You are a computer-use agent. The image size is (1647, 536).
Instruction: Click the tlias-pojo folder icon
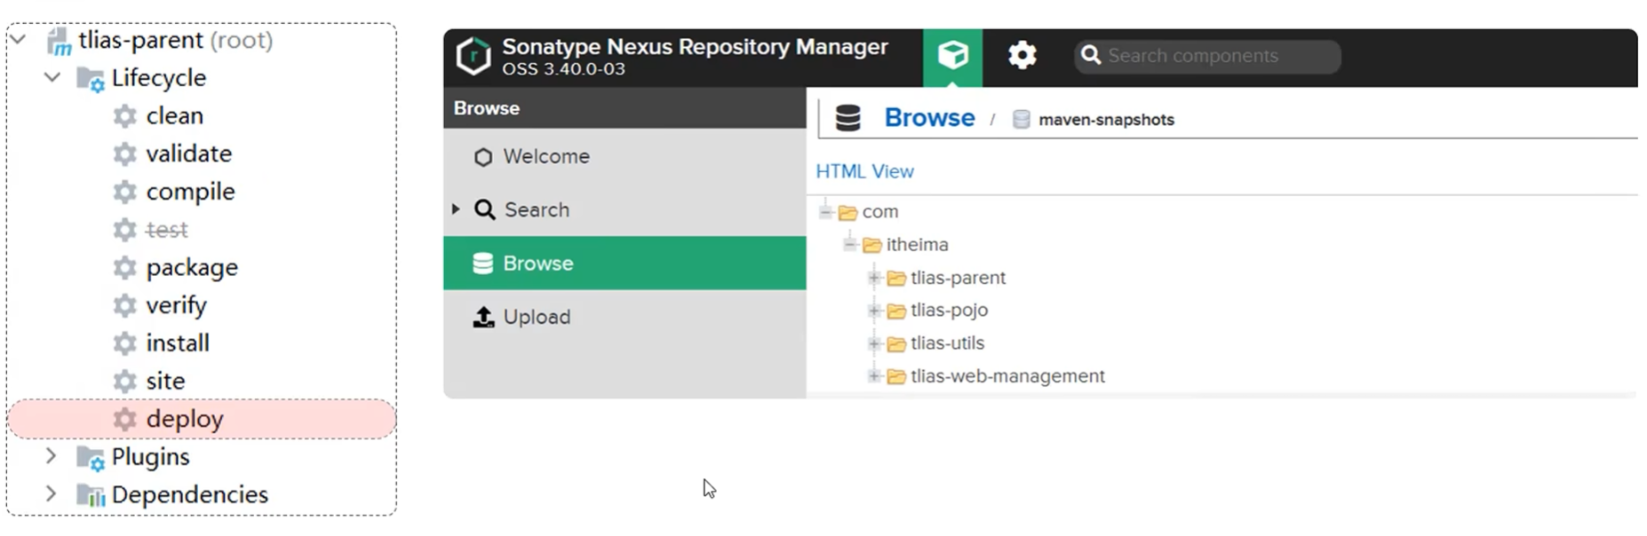tap(896, 311)
